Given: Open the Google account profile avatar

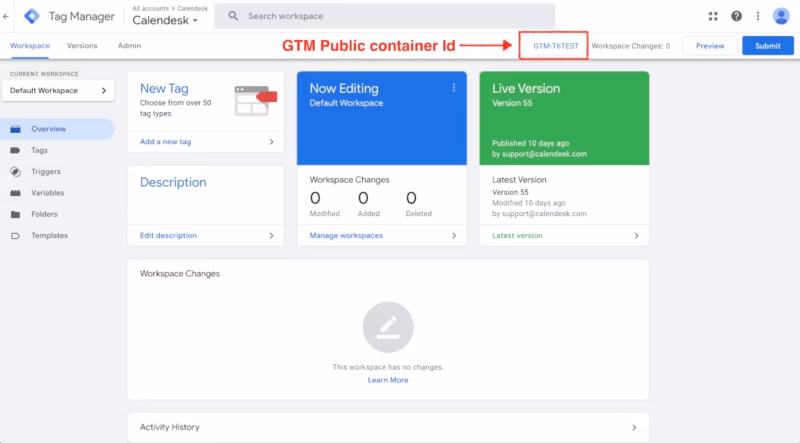Looking at the screenshot, I should pyautogui.click(x=781, y=15).
